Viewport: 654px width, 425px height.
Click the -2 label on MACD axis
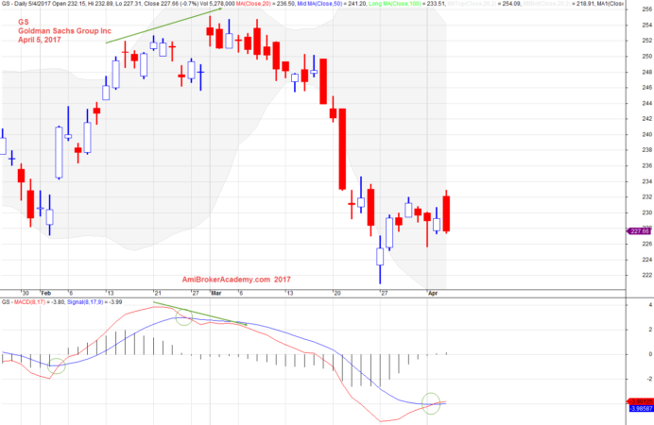tap(649, 379)
